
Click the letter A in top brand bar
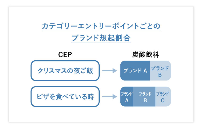[145, 71]
